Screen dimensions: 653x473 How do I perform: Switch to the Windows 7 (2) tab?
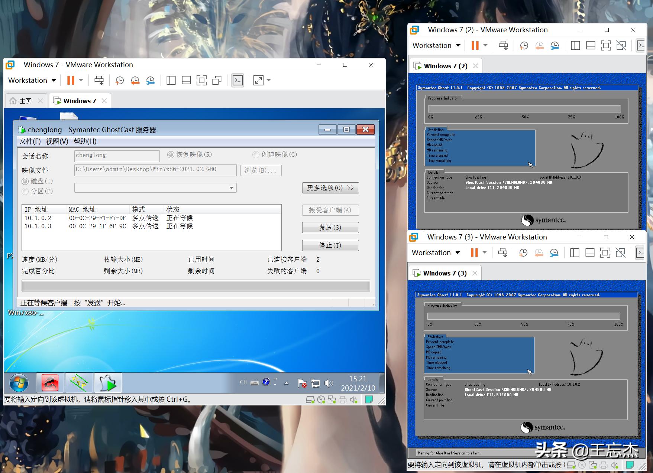pyautogui.click(x=446, y=66)
